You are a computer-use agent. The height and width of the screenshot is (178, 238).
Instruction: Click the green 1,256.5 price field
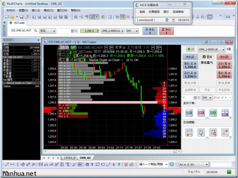[x=89, y=31]
